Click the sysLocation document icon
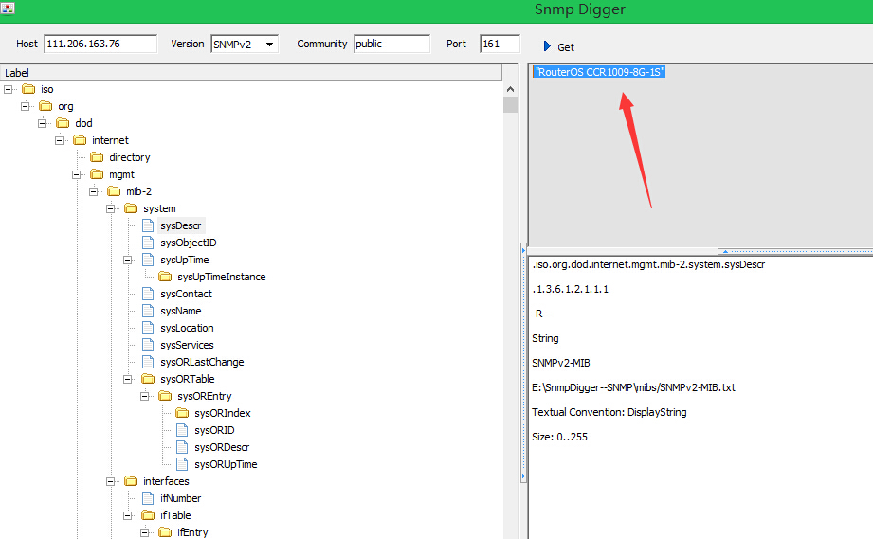873x539 pixels. pos(148,328)
